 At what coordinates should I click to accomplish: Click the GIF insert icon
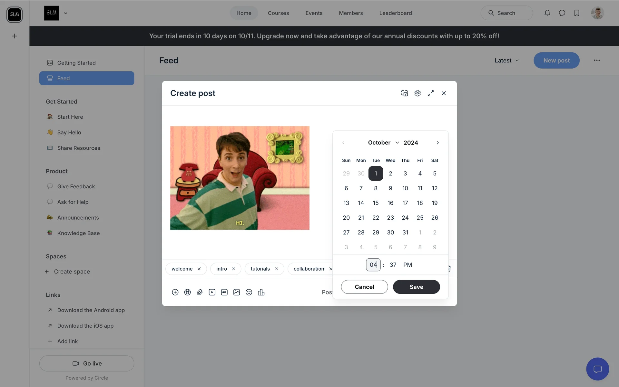point(224,292)
